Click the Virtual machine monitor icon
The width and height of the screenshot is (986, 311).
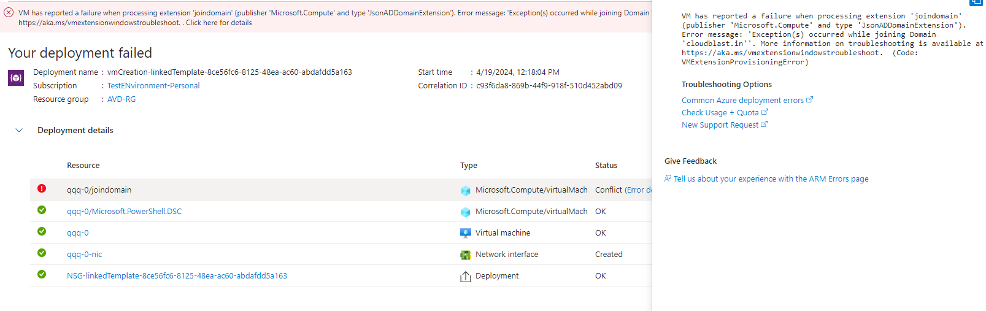(x=466, y=233)
